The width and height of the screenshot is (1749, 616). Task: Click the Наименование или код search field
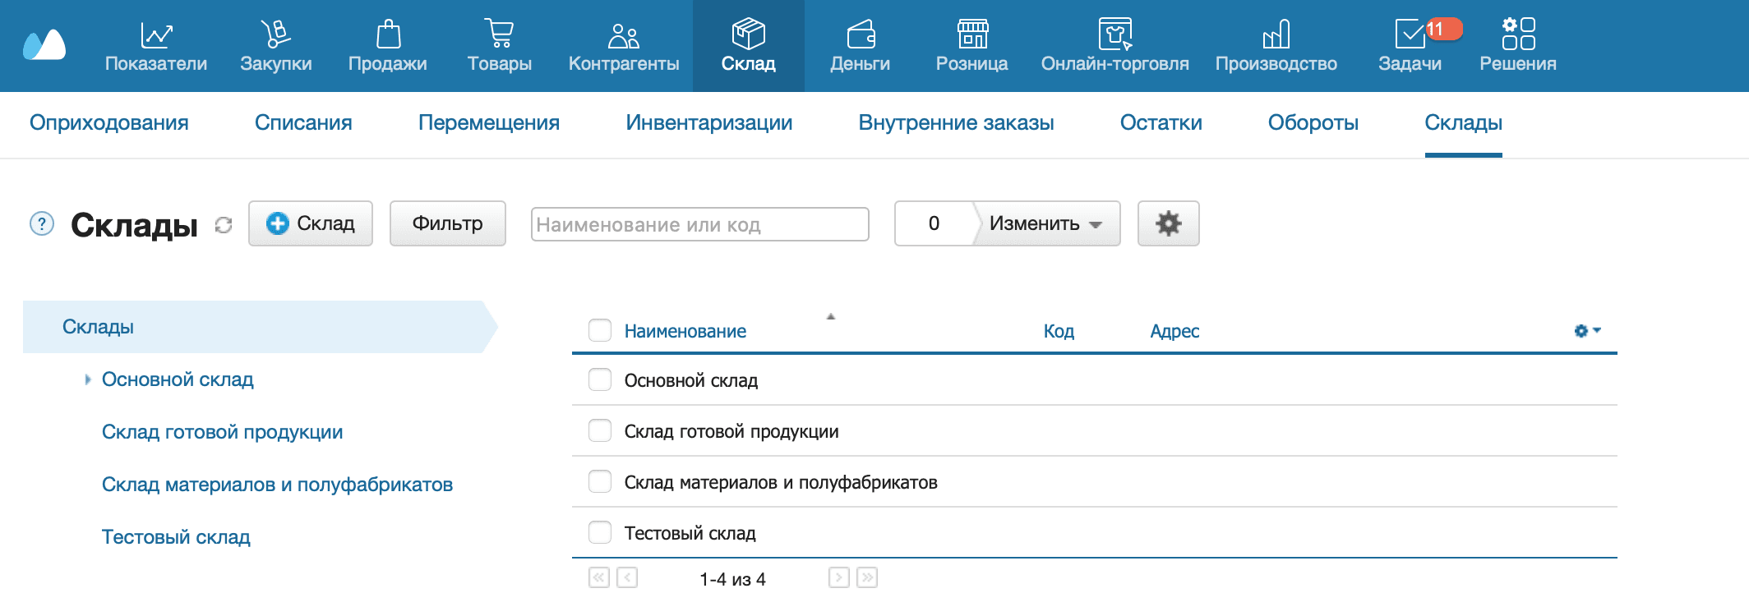(700, 224)
